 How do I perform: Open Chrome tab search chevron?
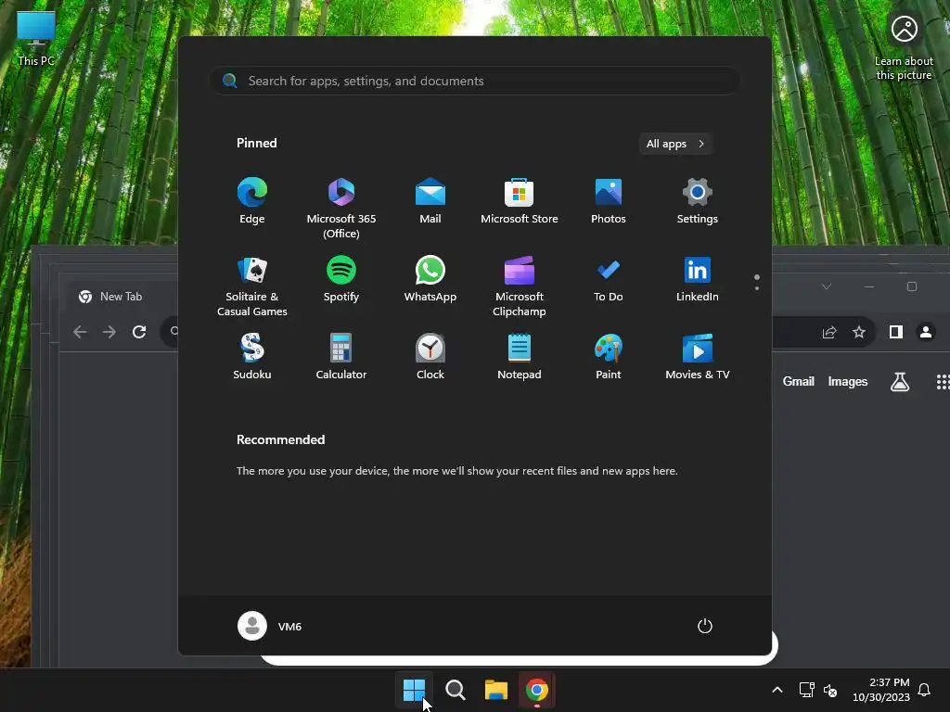[x=827, y=286]
